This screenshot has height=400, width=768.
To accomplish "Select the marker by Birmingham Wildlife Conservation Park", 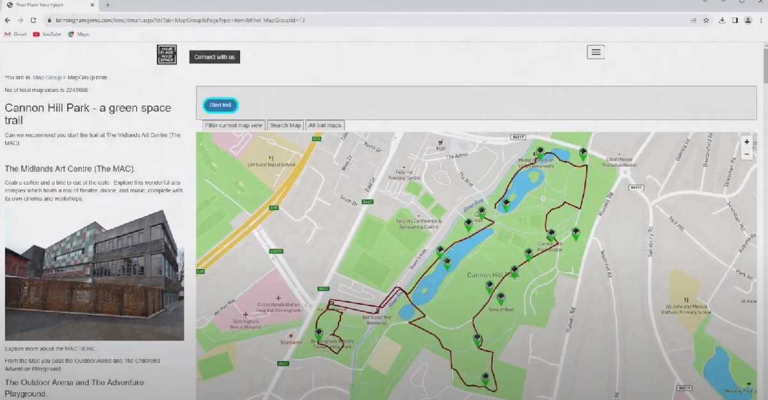I will point(319,333).
